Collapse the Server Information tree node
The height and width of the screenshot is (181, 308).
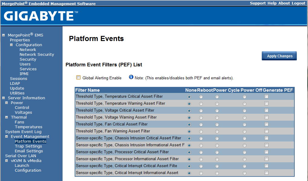coord(3,98)
